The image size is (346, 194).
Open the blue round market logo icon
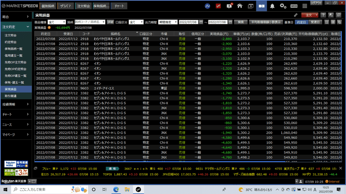click(x=207, y=6)
